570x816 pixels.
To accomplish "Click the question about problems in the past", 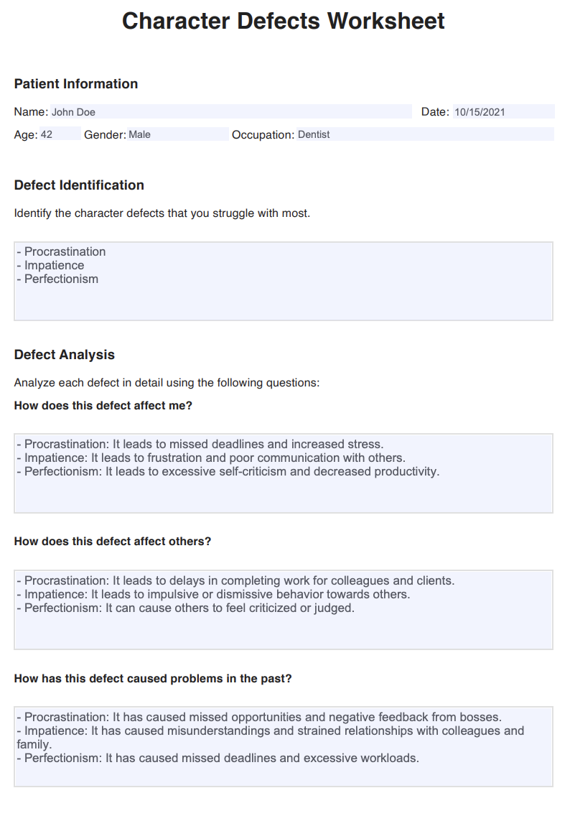I will pos(153,678).
